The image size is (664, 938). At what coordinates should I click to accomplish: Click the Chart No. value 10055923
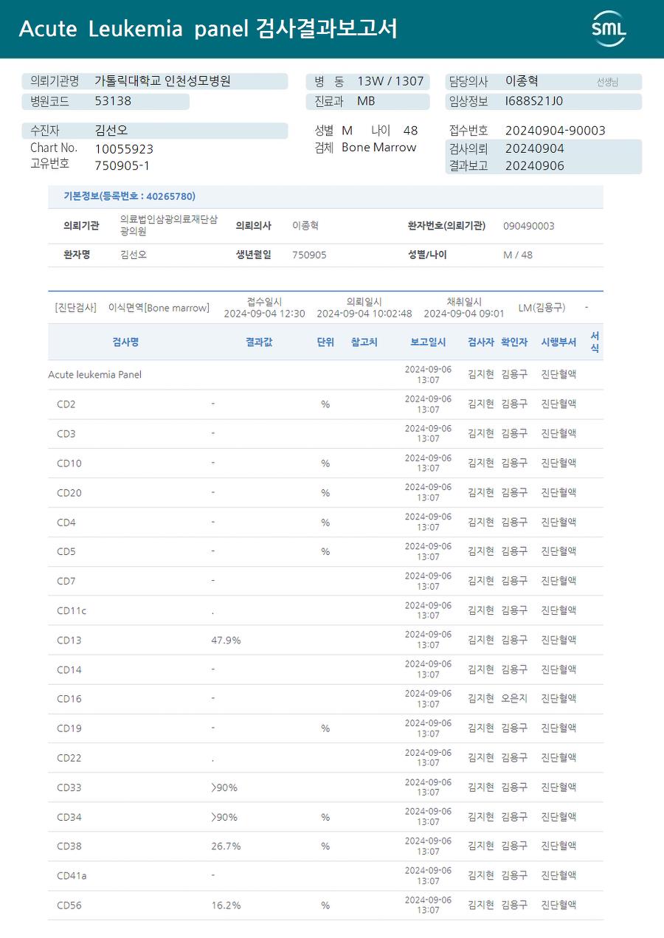point(124,149)
